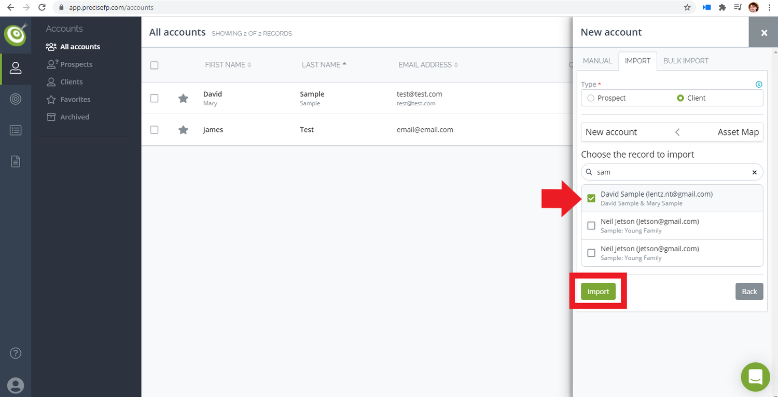The height and width of the screenshot is (397, 778).
Task: Uncheck the first Neil Jetson record
Action: [x=591, y=225]
